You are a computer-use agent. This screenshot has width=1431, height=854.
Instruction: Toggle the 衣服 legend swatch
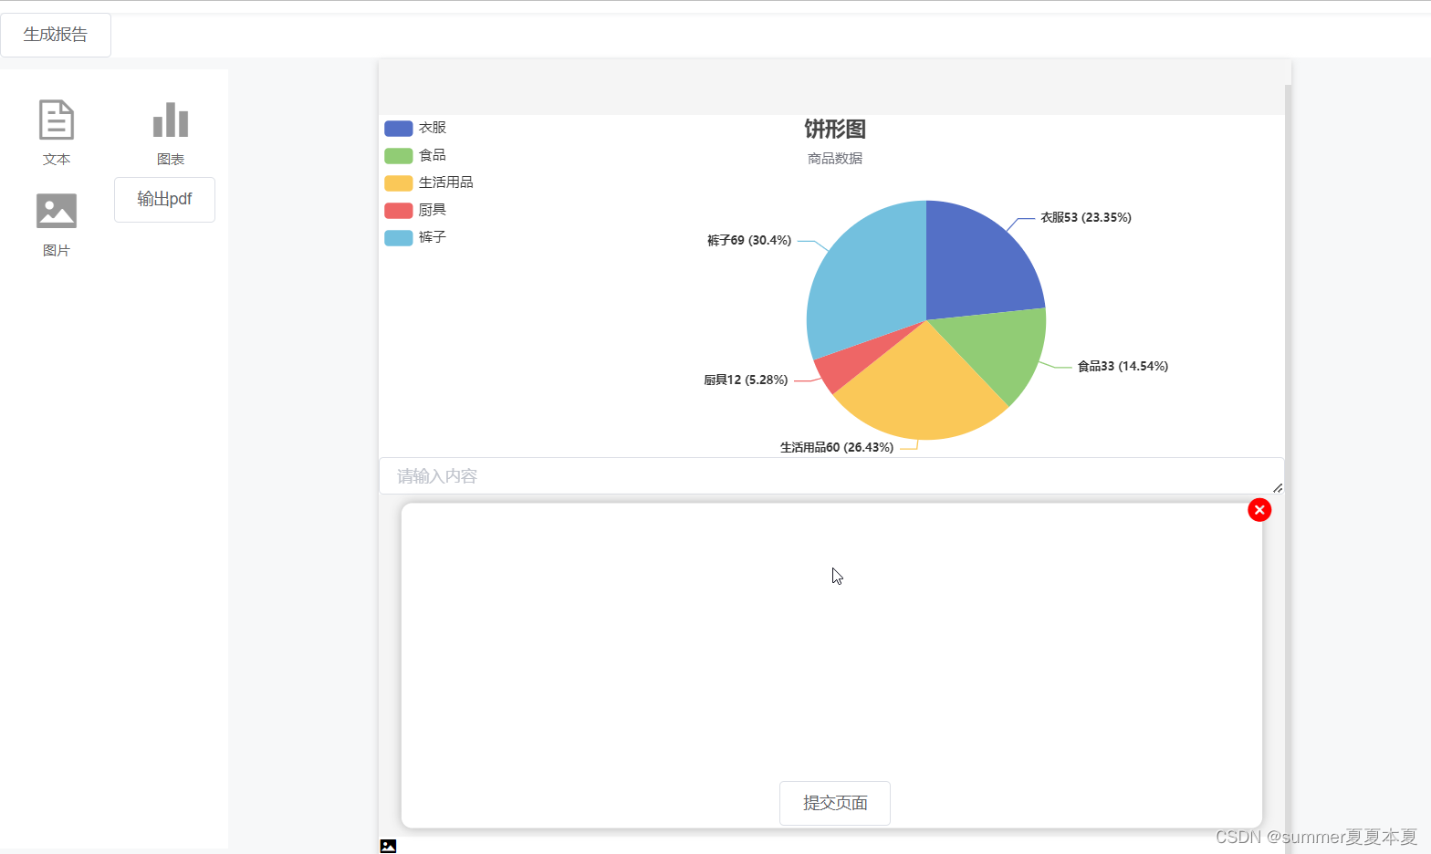coord(399,128)
